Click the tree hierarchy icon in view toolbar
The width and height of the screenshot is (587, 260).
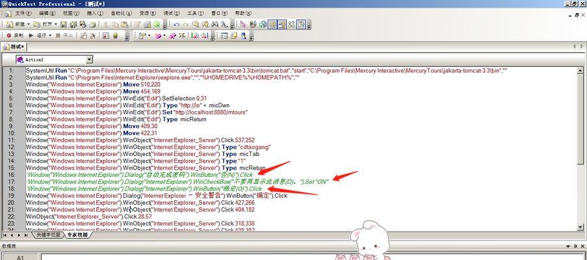coord(244,24)
